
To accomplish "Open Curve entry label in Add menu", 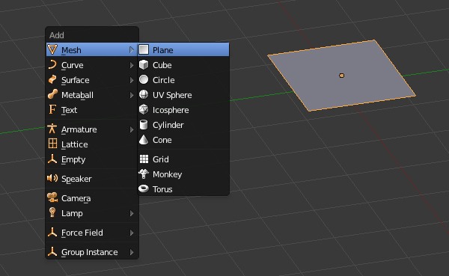I will pyautogui.click(x=73, y=65).
